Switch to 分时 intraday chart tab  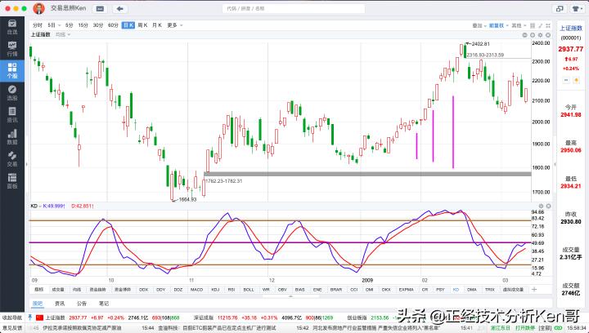pyautogui.click(x=37, y=25)
